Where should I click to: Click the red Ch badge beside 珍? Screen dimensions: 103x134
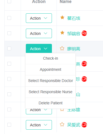tap(84, 79)
